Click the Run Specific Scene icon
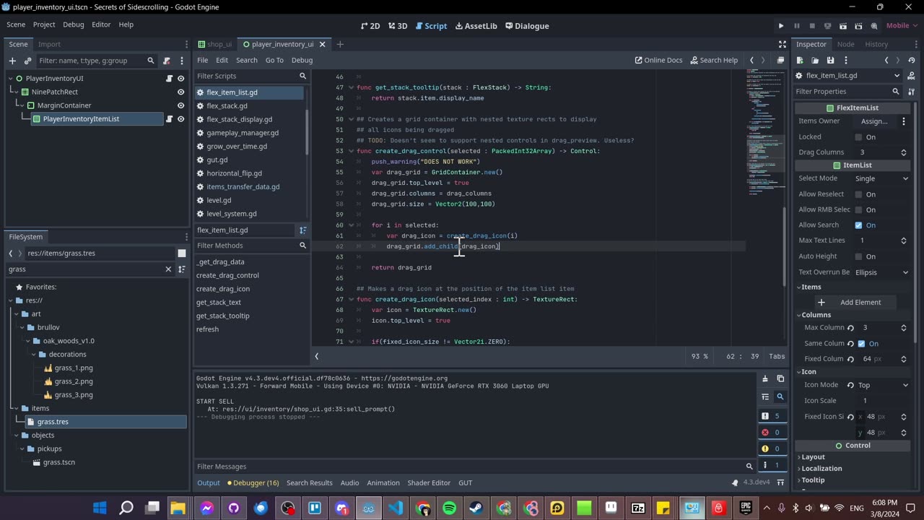The height and width of the screenshot is (520, 924). click(x=858, y=26)
